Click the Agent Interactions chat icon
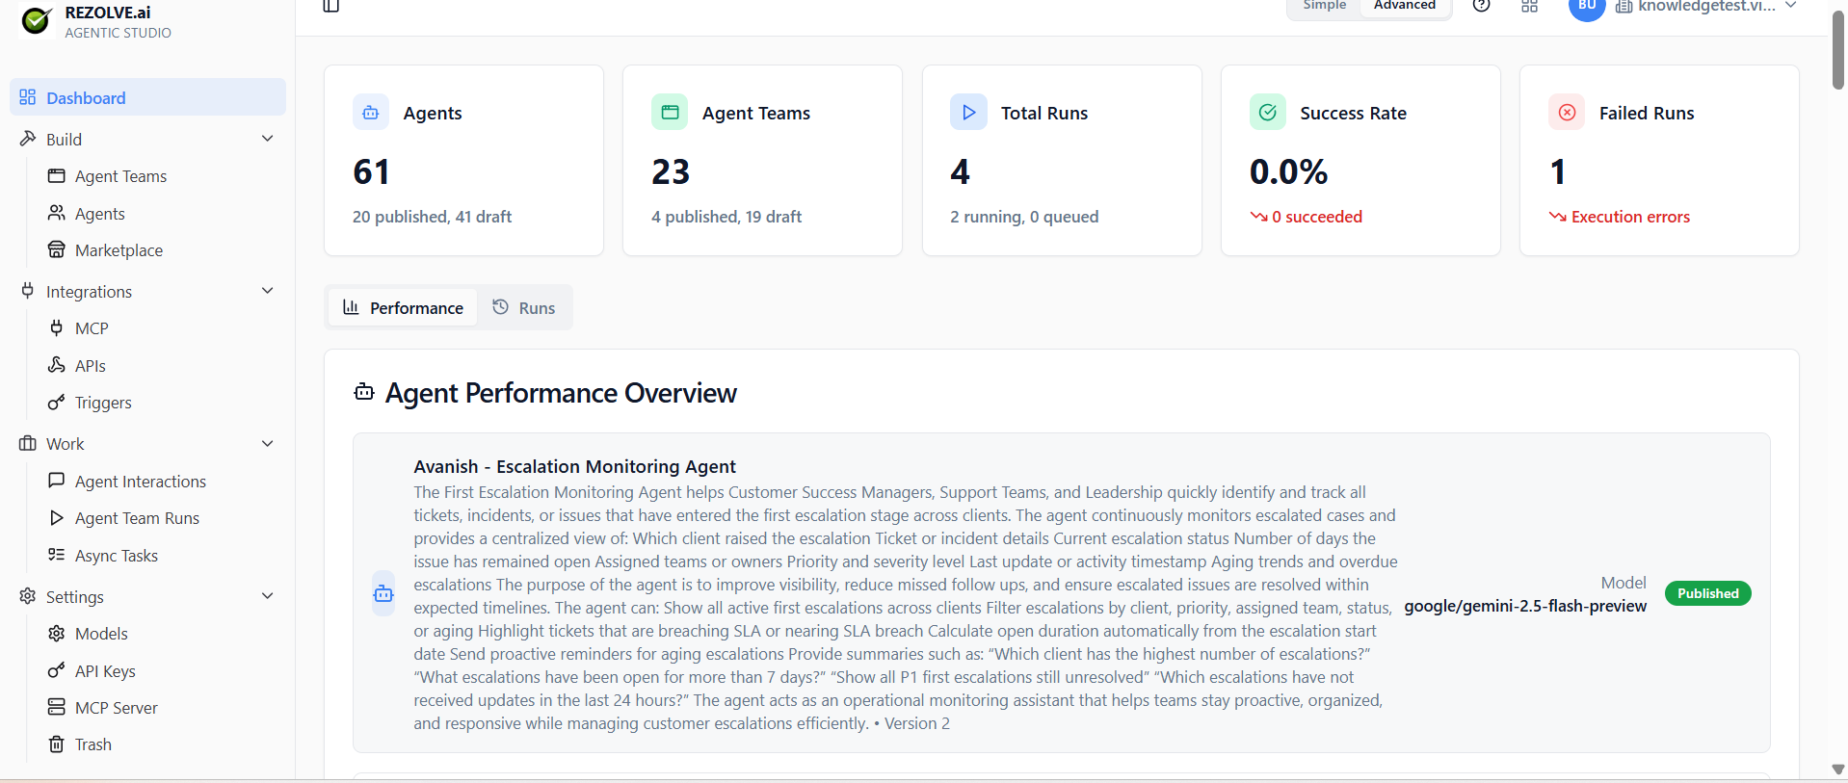The image size is (1848, 783). [x=57, y=480]
